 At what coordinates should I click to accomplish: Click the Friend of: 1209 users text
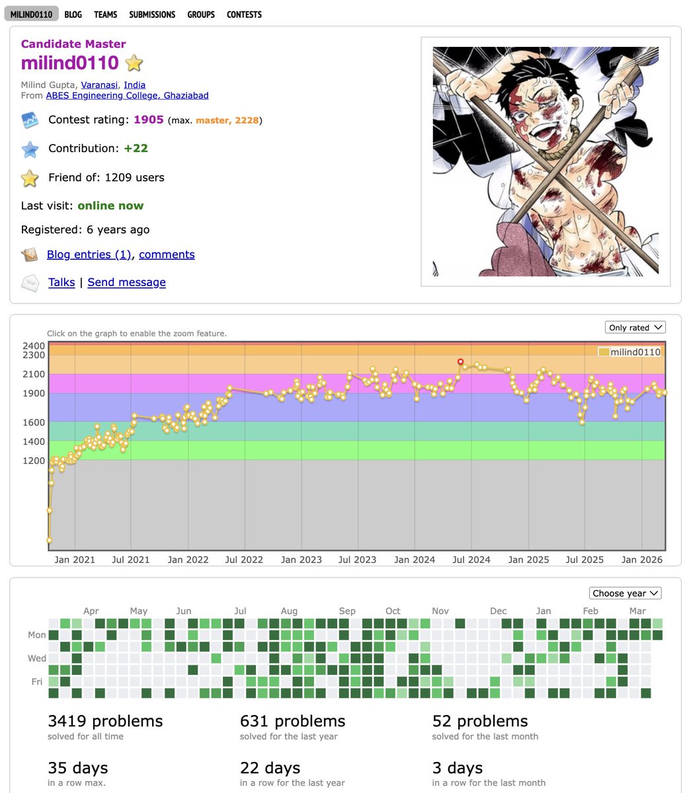tap(106, 178)
